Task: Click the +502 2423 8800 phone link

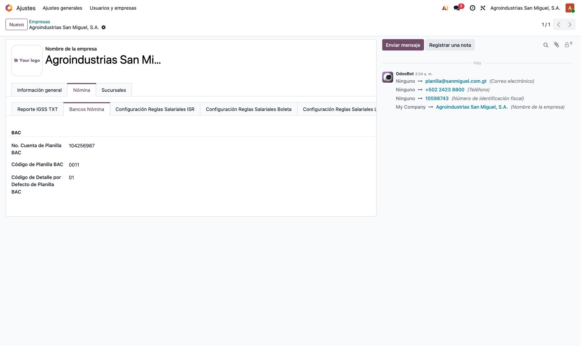Action: click(445, 90)
